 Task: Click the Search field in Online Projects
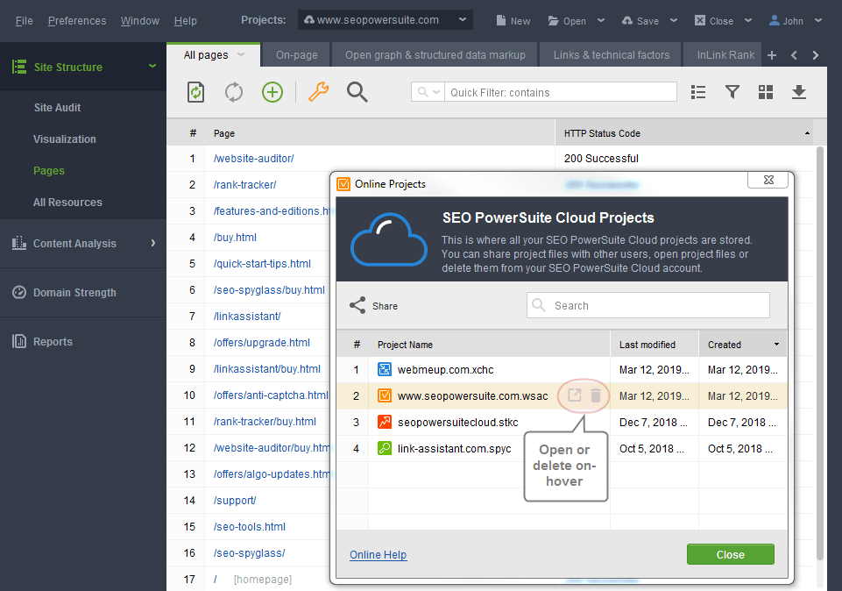(x=648, y=305)
